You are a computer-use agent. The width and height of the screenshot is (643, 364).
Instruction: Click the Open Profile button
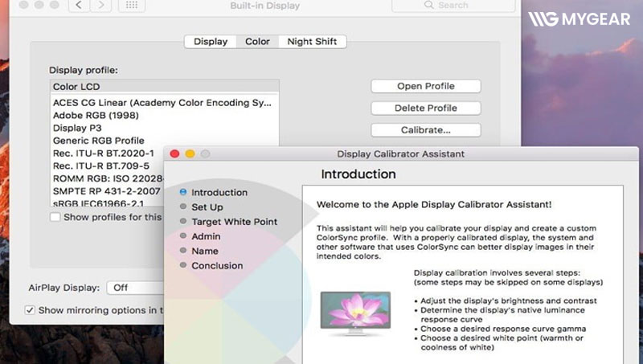(x=425, y=86)
